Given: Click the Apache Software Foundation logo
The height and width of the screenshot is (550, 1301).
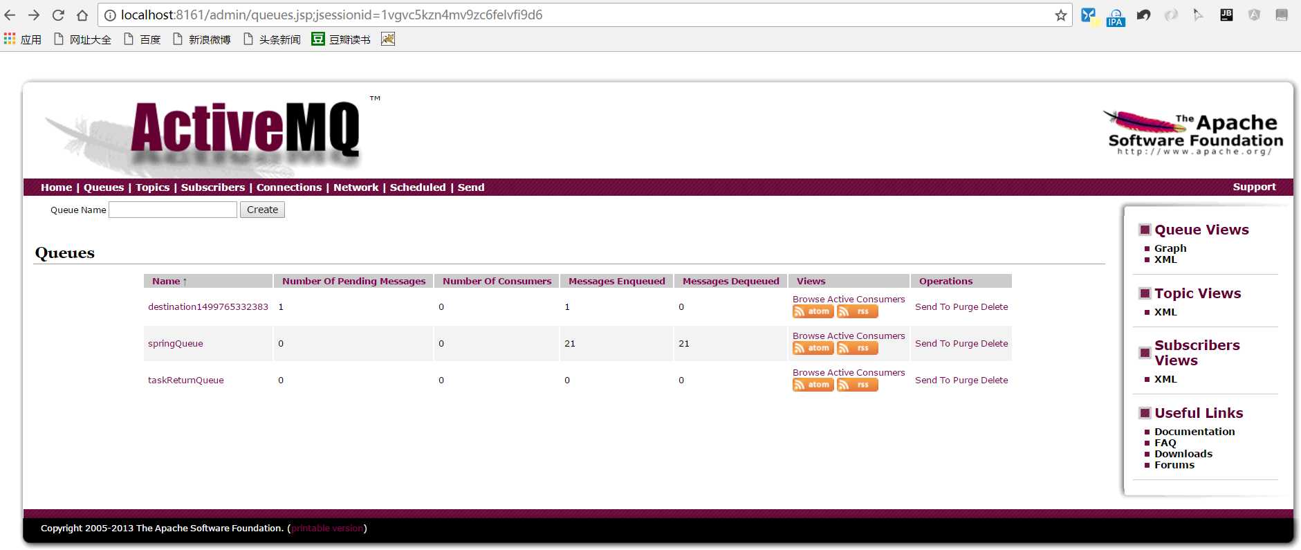Looking at the screenshot, I should [x=1193, y=133].
